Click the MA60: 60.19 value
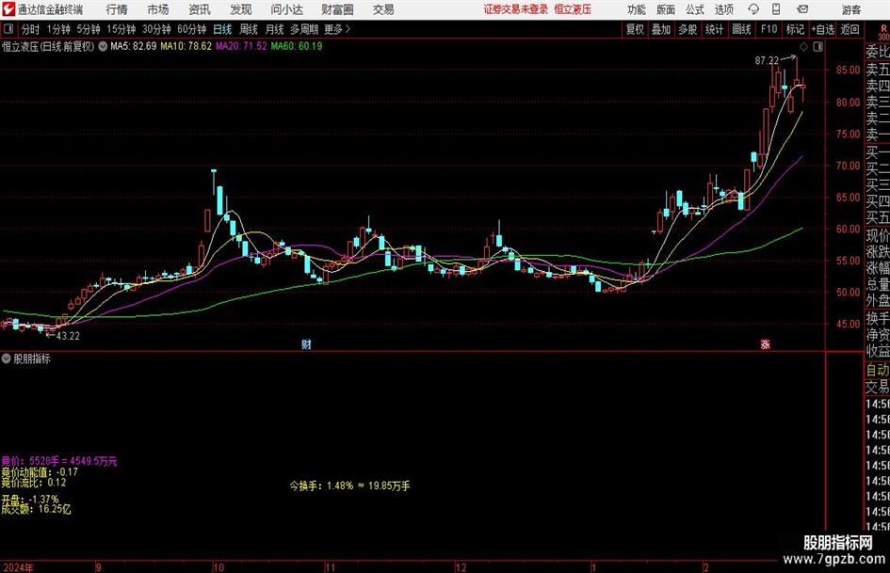The width and height of the screenshot is (890, 573). (297, 46)
